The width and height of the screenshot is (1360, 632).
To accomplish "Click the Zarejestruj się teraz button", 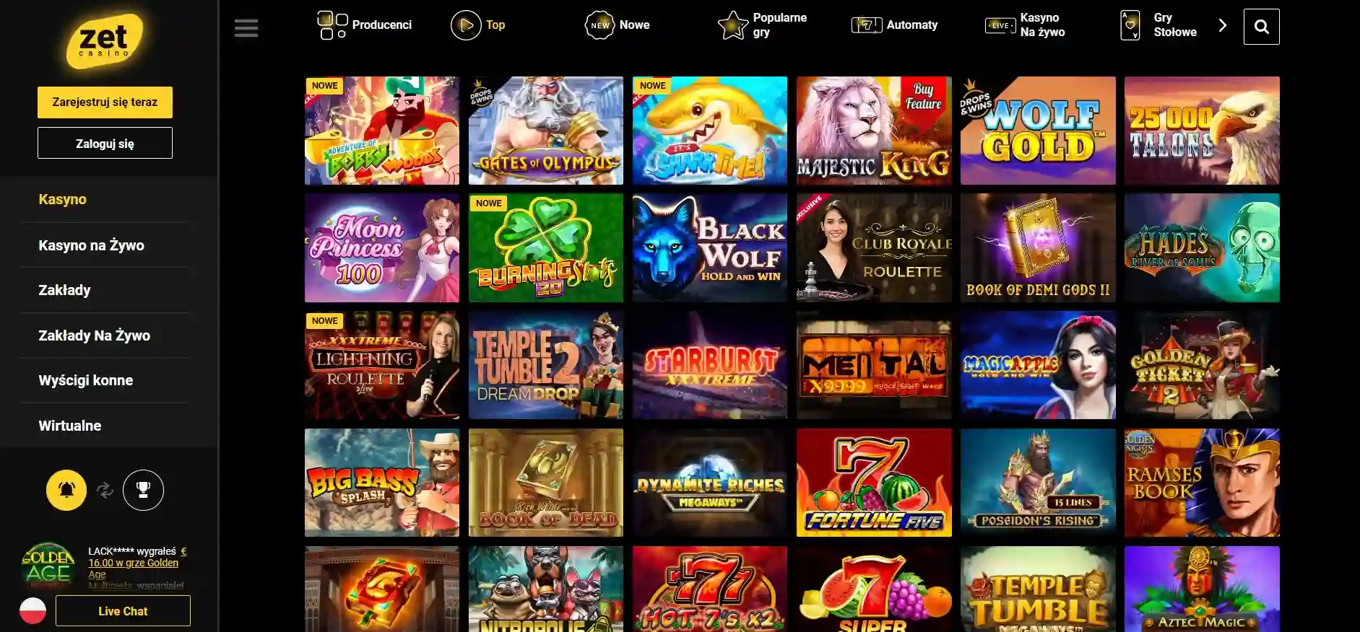I will click(105, 102).
